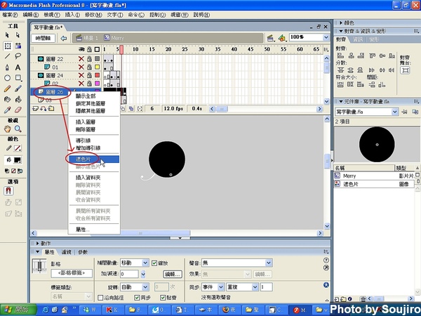Toggle the Snap to Objects magnet option
This screenshot has height=316, width=421.
coord(8,191)
